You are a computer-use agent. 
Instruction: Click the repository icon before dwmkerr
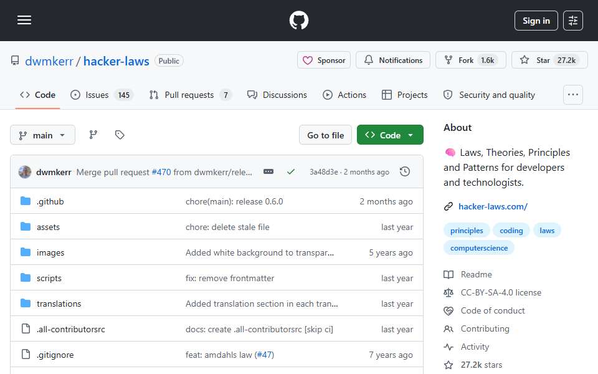pyautogui.click(x=15, y=60)
